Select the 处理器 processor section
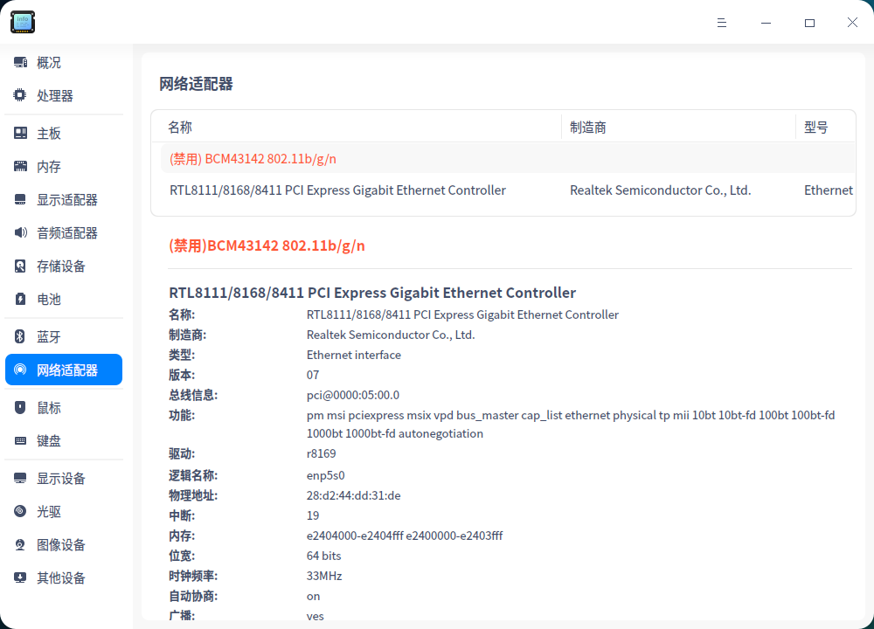 pyautogui.click(x=50, y=95)
